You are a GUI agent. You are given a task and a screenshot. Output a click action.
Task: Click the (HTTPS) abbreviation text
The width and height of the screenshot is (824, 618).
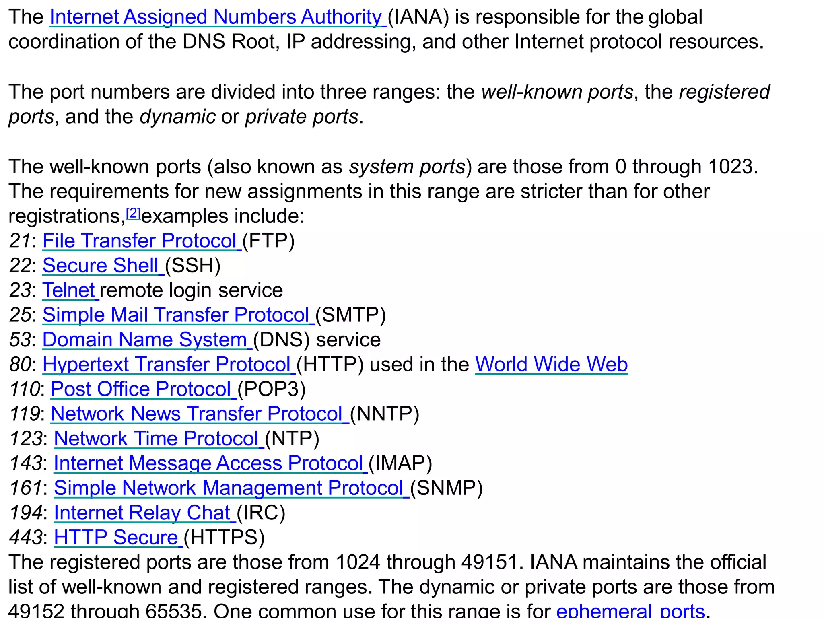(225, 538)
